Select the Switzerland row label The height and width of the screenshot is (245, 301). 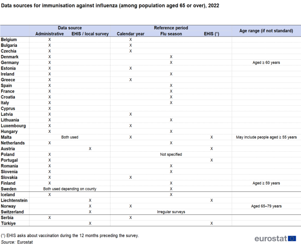pos(12,212)
